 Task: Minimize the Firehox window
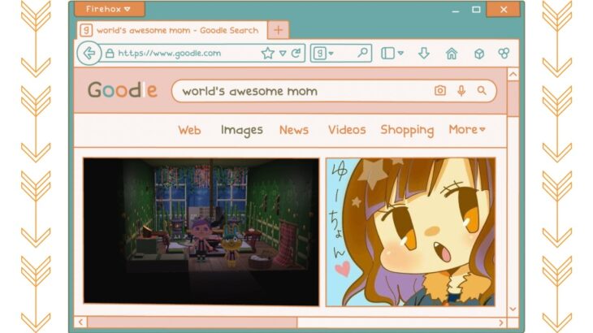click(456, 11)
